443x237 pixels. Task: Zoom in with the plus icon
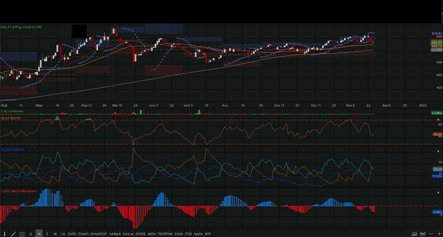coord(439,233)
